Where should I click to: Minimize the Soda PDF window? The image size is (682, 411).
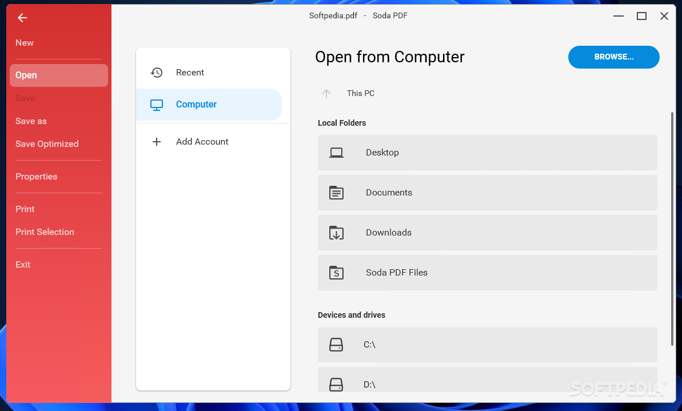[x=619, y=16]
